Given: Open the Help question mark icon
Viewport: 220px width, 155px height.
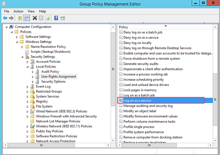Looking at the screenshot, I should (56, 18).
